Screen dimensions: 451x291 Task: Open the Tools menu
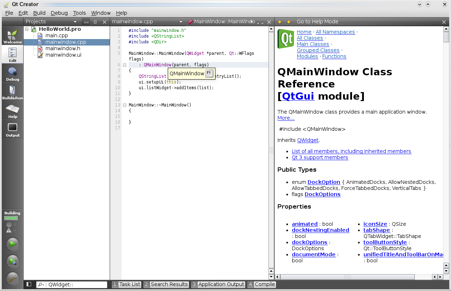point(80,13)
